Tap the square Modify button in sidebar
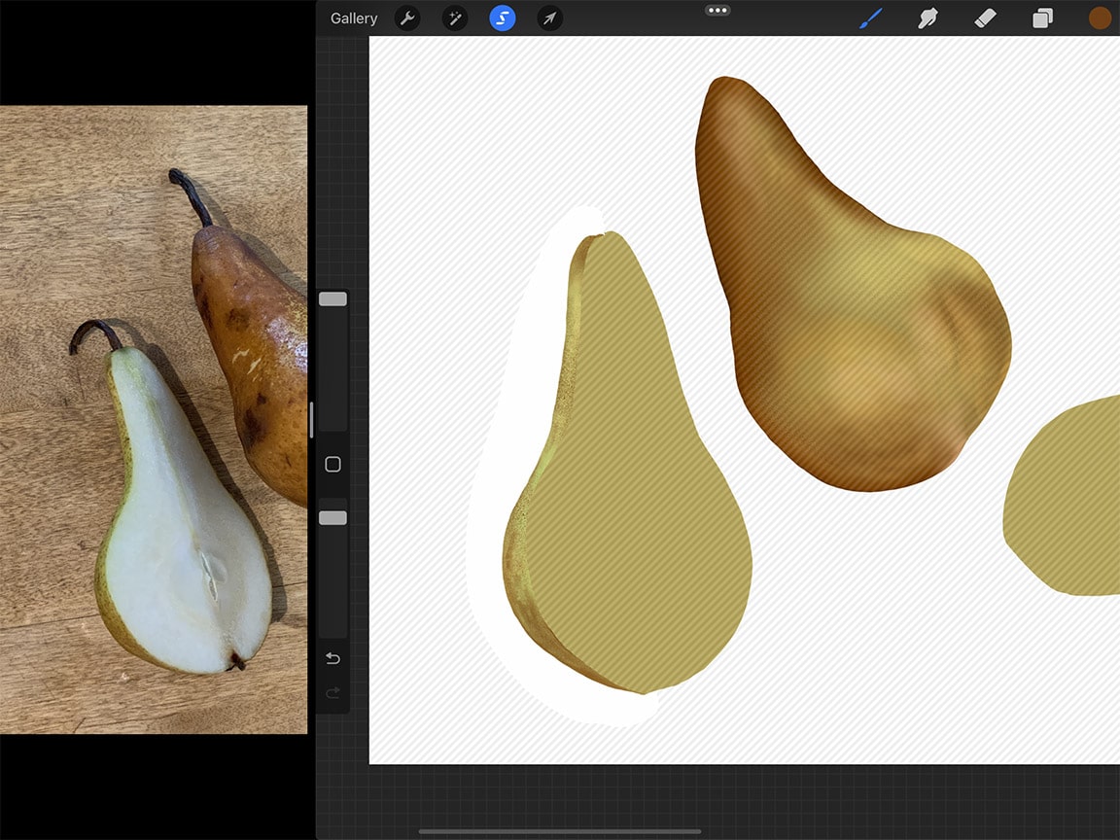This screenshot has height=840, width=1120. click(332, 465)
